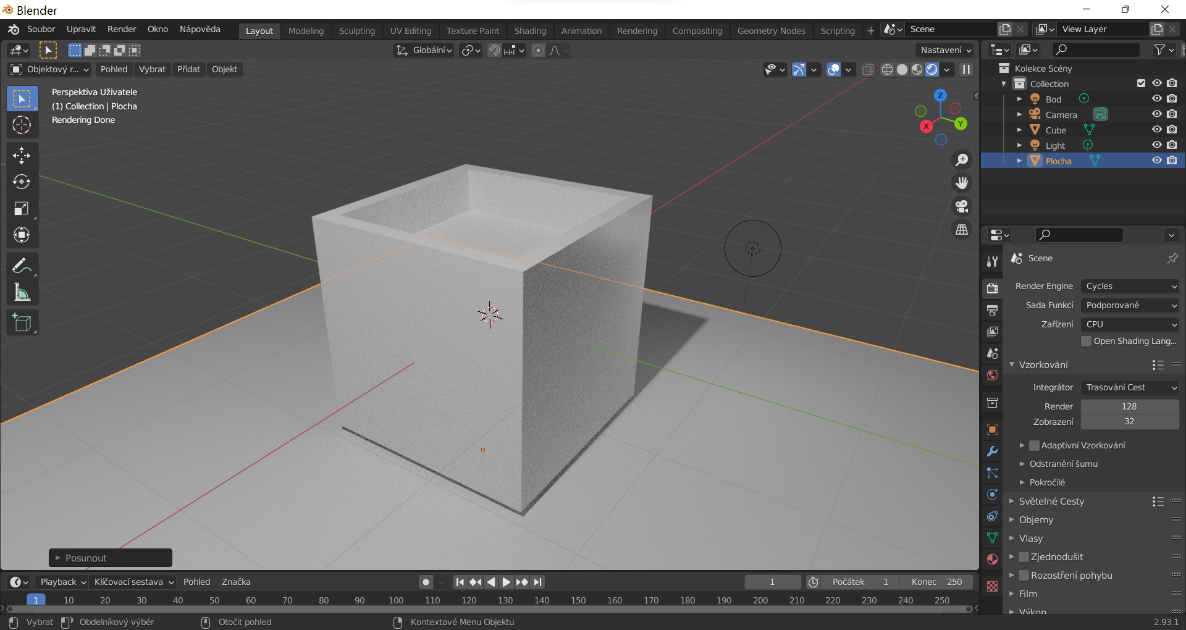Image resolution: width=1186 pixels, height=630 pixels.
Task: Activate the Scale tool
Action: [x=22, y=209]
